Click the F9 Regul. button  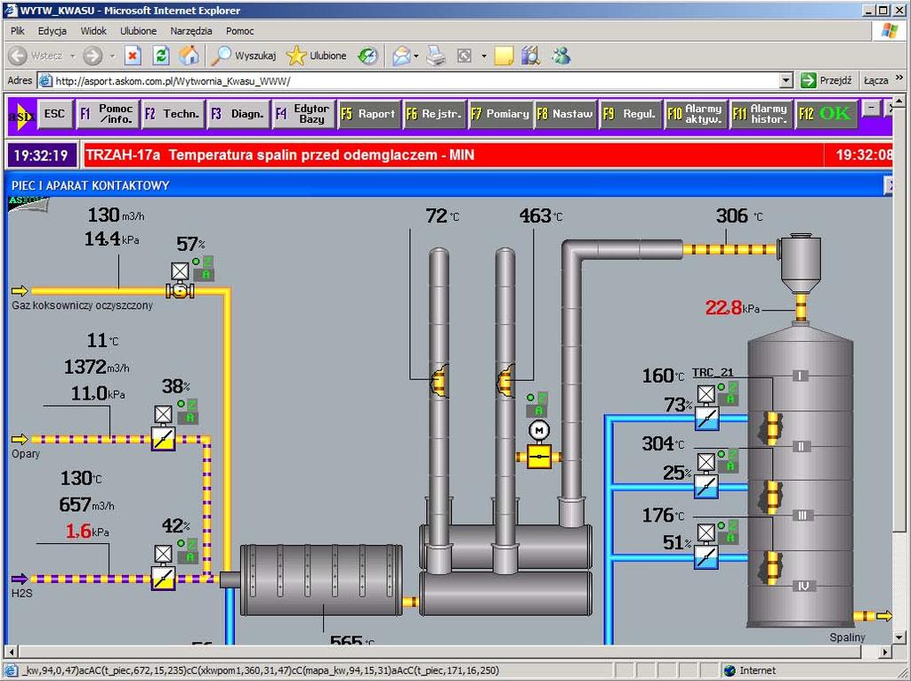coord(631,114)
